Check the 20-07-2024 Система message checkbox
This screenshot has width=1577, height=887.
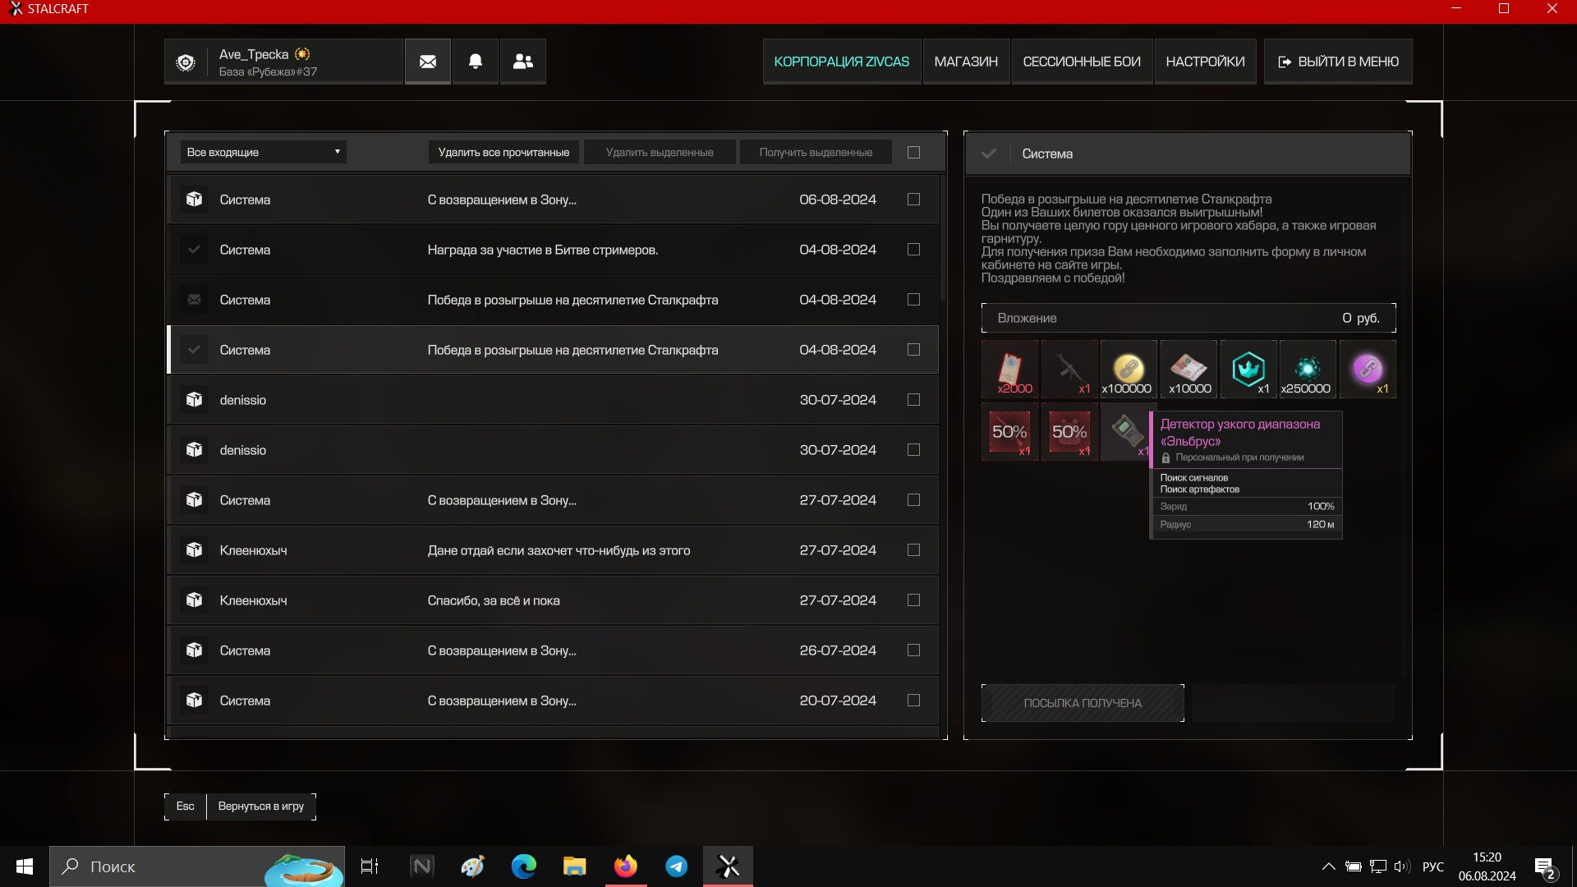pos(913,701)
